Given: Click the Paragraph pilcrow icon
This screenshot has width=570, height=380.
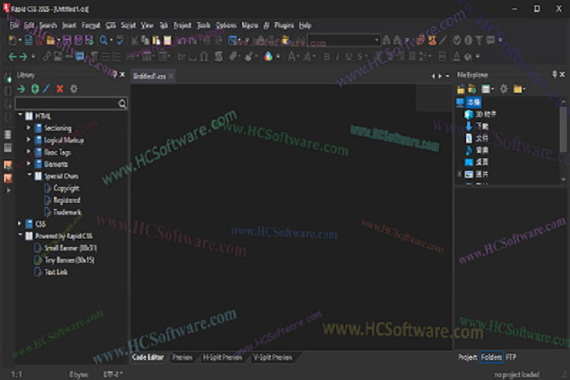Looking at the screenshot, I should click(x=94, y=57).
